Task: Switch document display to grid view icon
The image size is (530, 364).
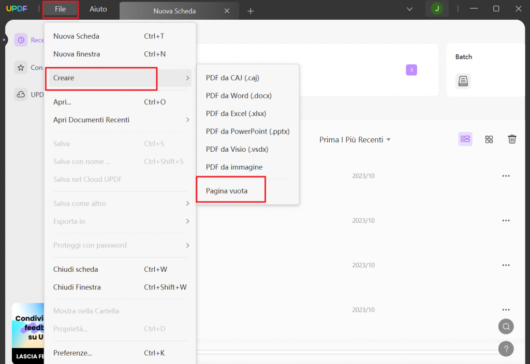Action: click(x=489, y=139)
